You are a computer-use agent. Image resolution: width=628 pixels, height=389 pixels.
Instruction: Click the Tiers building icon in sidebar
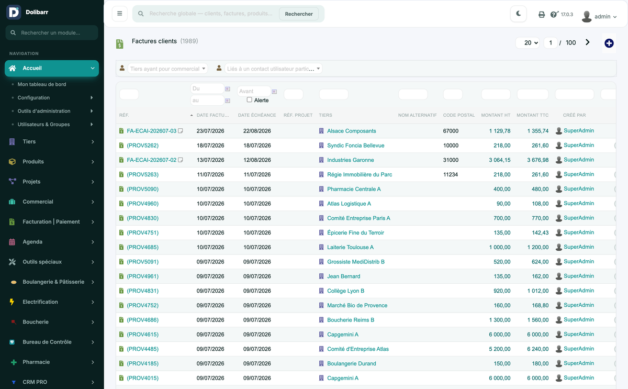click(12, 141)
